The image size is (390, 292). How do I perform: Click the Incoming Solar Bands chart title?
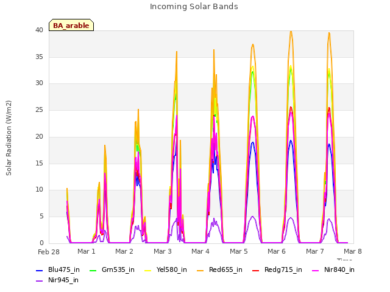[x=194, y=7]
